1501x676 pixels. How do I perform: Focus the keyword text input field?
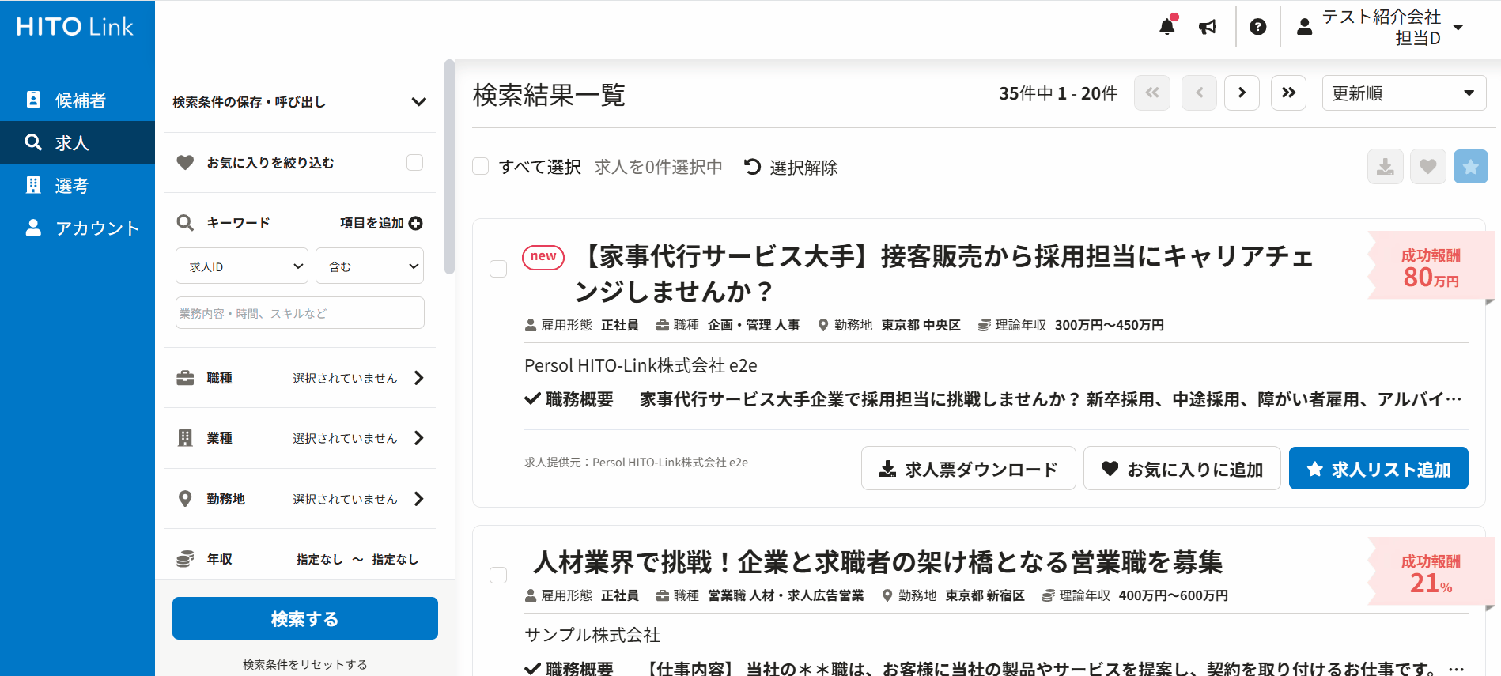(300, 313)
